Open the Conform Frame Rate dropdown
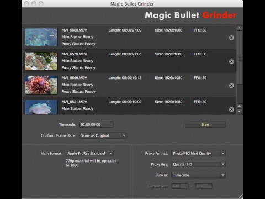Image resolution: width=265 pixels, height=199 pixels. coord(103,135)
